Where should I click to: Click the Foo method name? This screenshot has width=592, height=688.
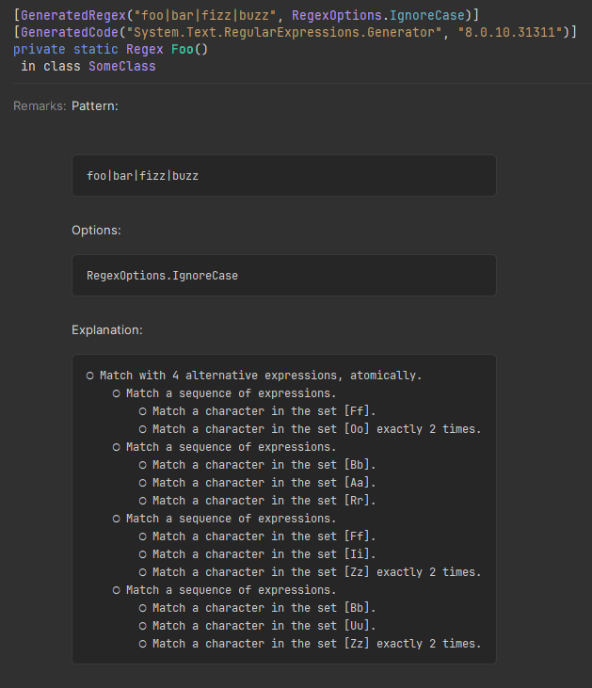183,49
